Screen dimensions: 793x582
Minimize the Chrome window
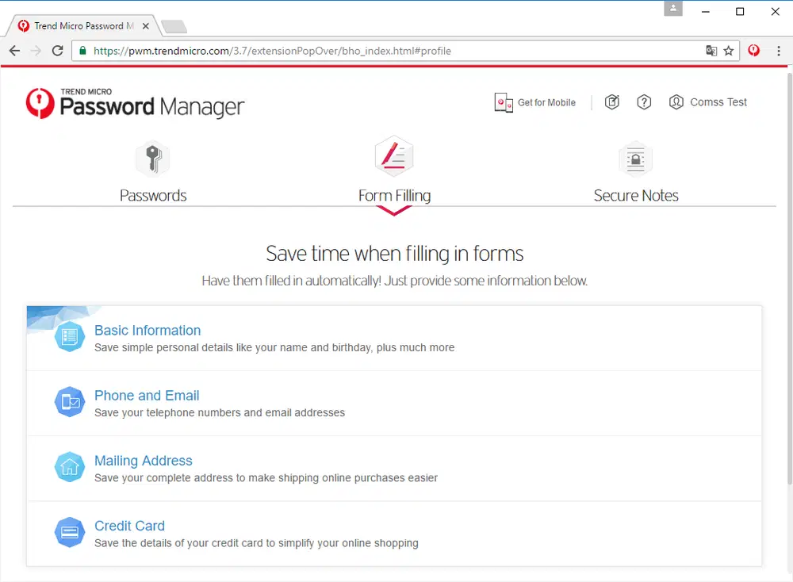tap(706, 11)
